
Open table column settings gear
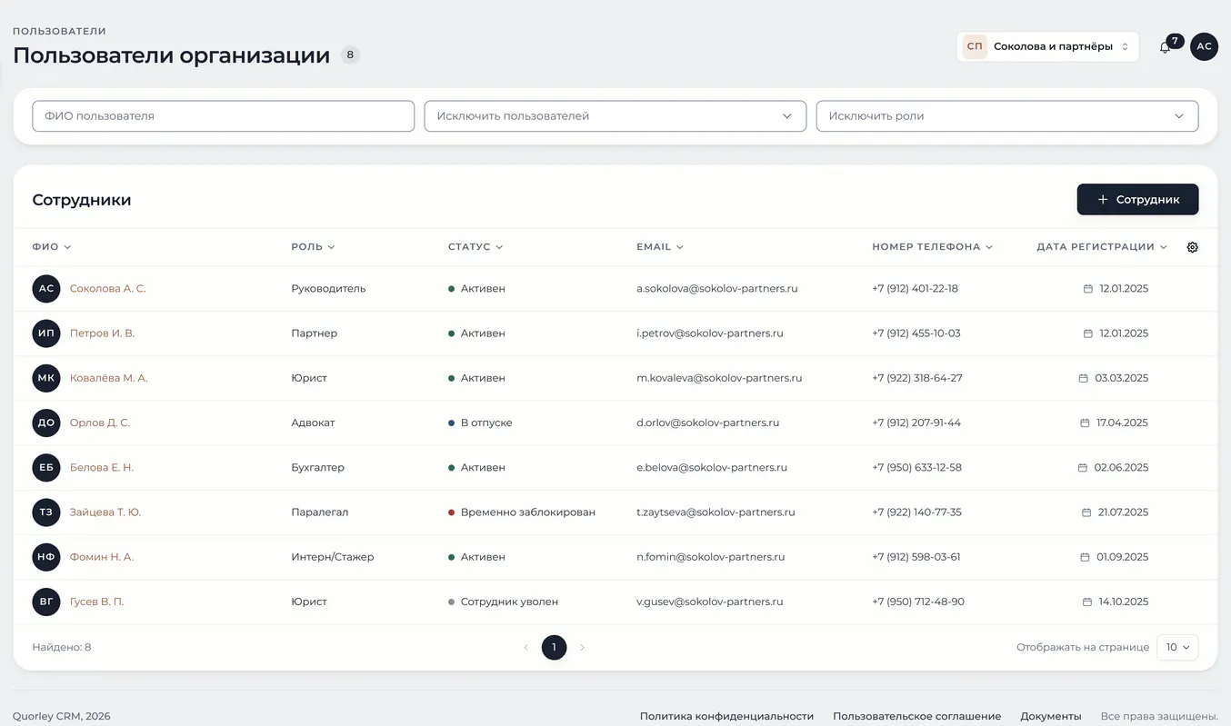(x=1193, y=247)
